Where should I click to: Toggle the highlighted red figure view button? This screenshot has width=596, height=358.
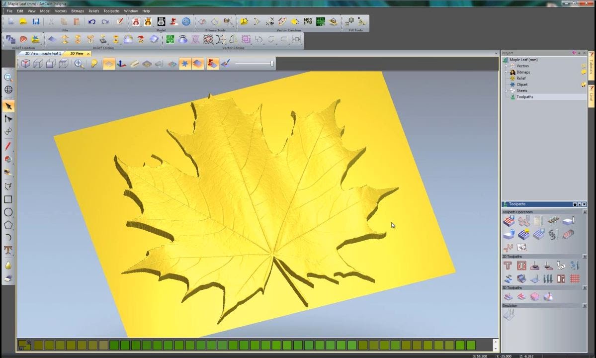point(212,64)
